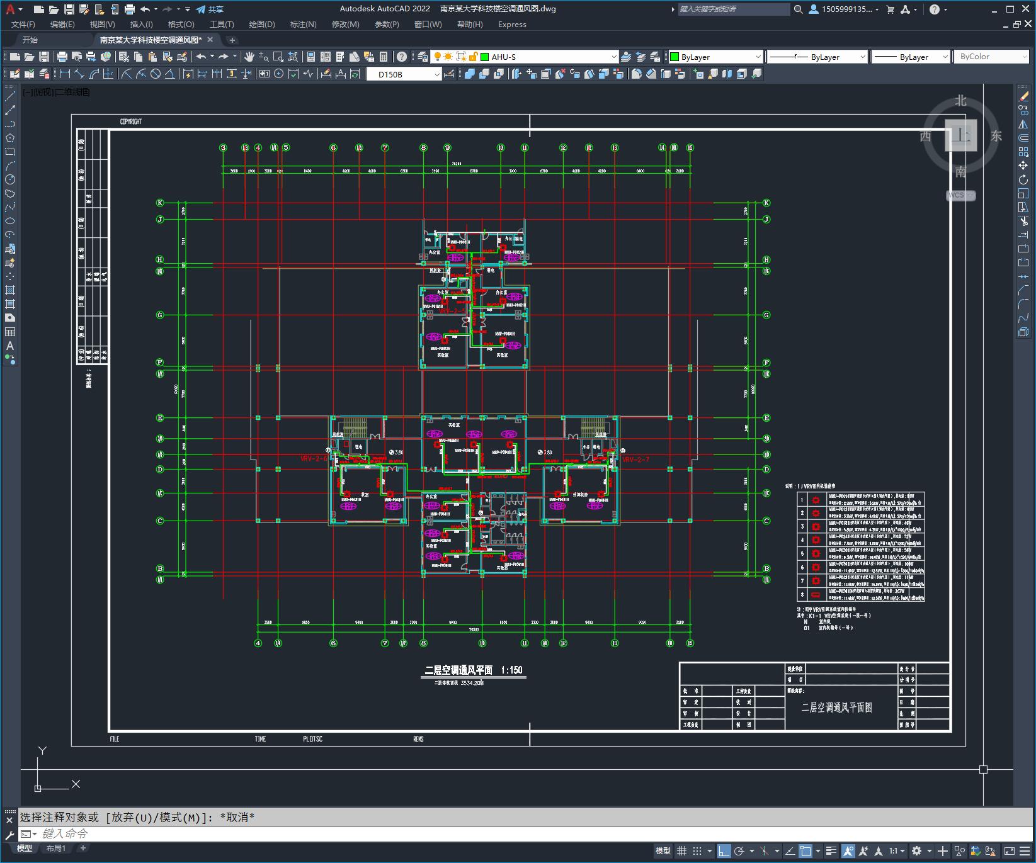Select the Linear dimension tool

64,74
